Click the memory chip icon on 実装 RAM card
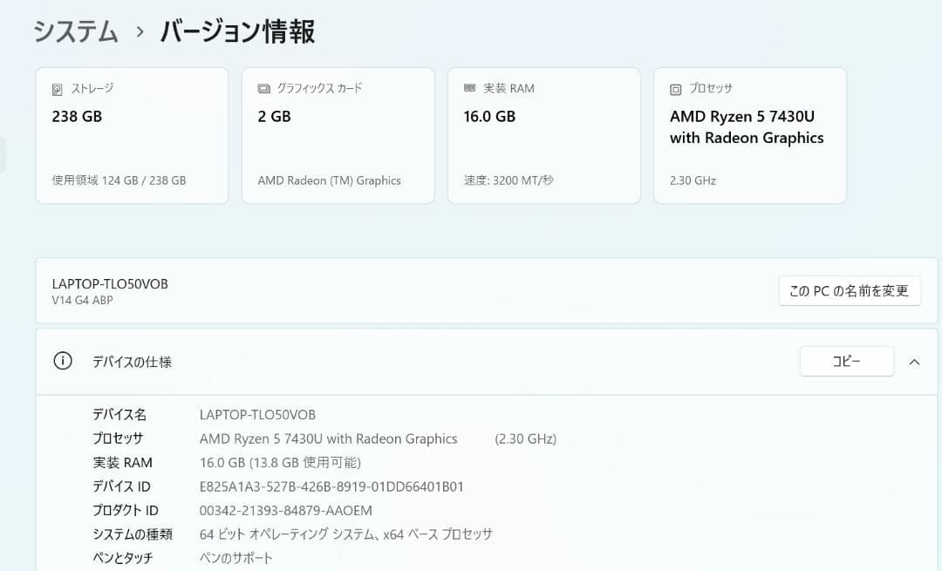 [x=470, y=87]
